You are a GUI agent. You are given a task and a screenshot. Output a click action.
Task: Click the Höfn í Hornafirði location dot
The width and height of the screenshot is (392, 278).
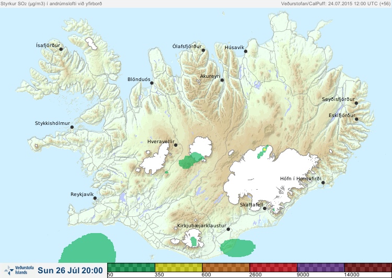coord(323,183)
